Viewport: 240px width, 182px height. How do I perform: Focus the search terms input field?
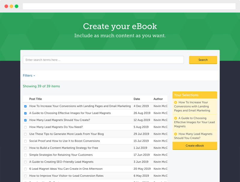click(x=103, y=60)
